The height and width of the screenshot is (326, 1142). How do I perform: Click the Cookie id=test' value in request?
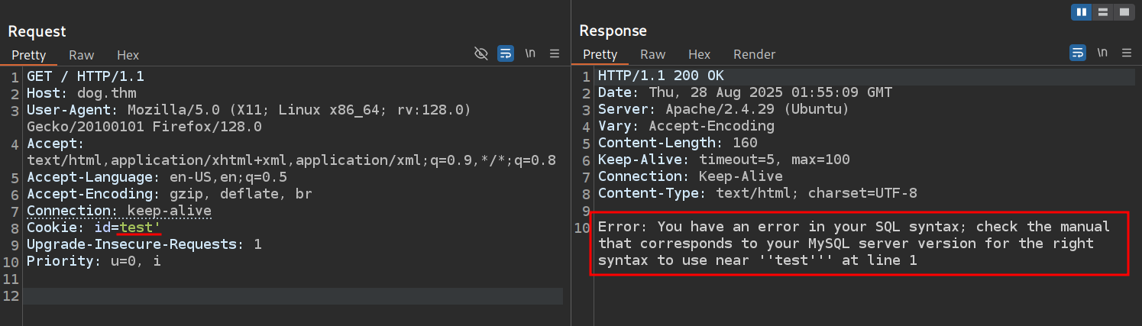pos(140,228)
